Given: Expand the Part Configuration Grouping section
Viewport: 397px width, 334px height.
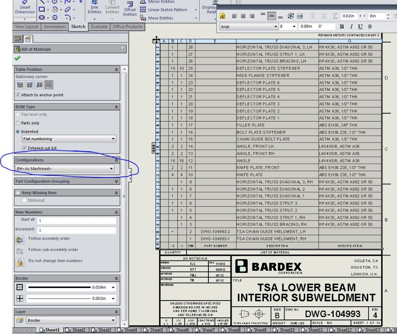Looking at the screenshot, I should (116, 181).
